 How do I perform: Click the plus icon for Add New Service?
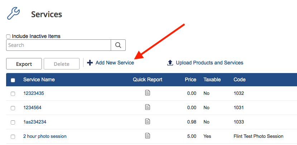pos(90,63)
